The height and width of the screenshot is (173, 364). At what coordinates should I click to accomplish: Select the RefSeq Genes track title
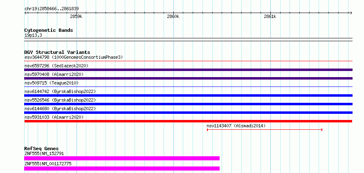[41, 149]
